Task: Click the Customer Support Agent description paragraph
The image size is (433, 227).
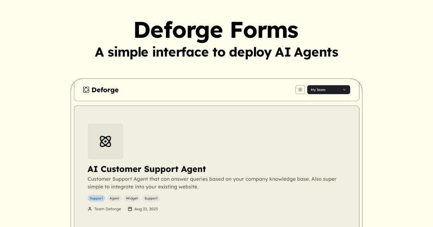Action: (212, 183)
